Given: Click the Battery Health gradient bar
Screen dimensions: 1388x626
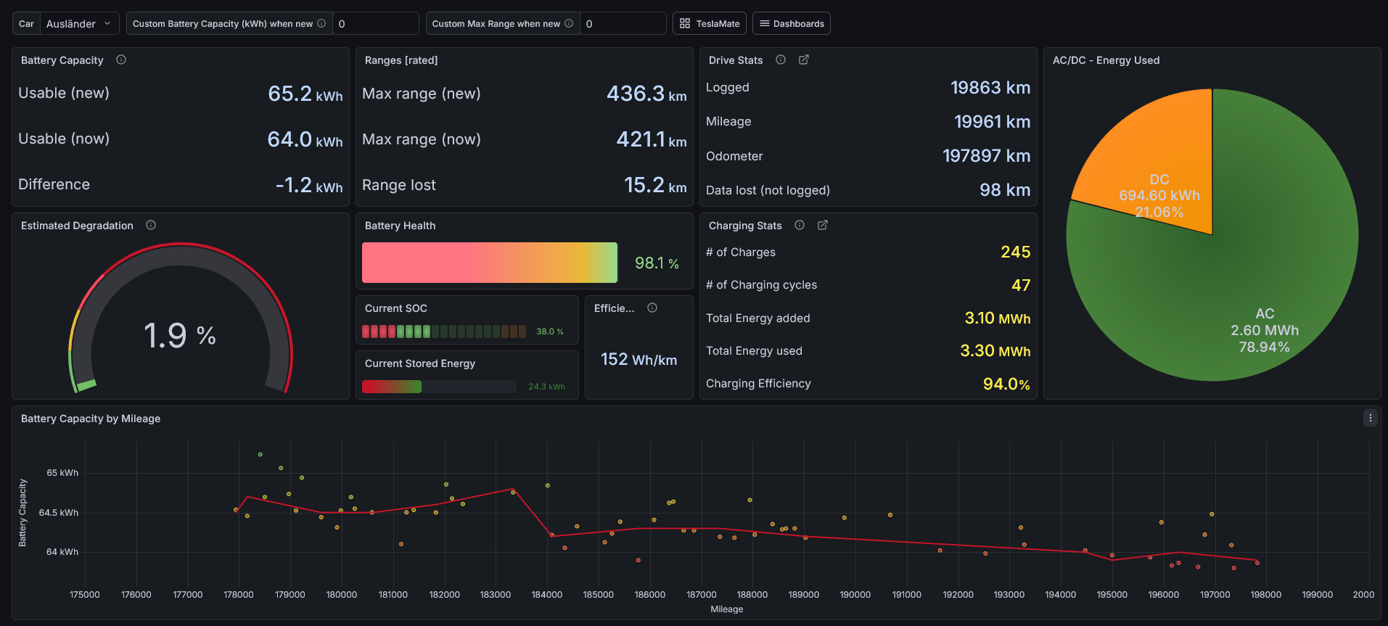Looking at the screenshot, I should (x=490, y=263).
